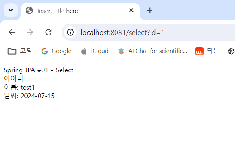
Task: Click the 아이디: 1 text line
Action: pyautogui.click(x=17, y=79)
